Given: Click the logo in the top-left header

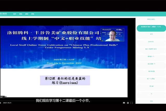Looking at the screenshot, I should click(4, 14).
